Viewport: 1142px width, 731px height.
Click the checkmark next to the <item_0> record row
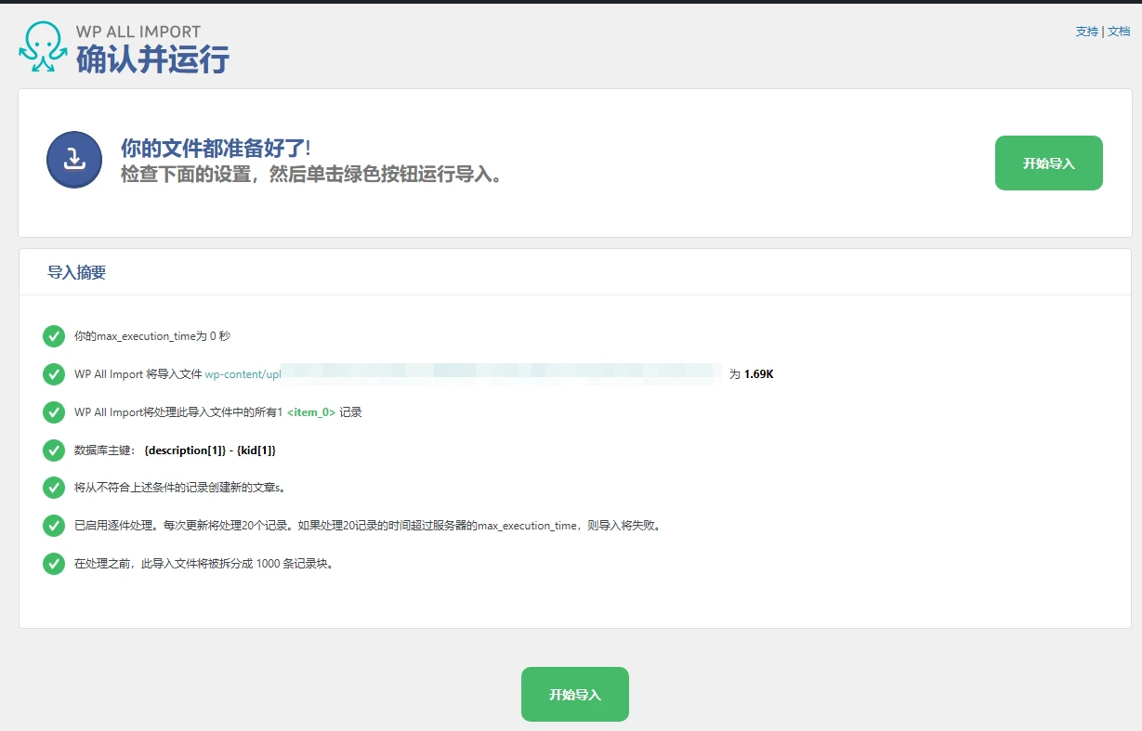(53, 411)
